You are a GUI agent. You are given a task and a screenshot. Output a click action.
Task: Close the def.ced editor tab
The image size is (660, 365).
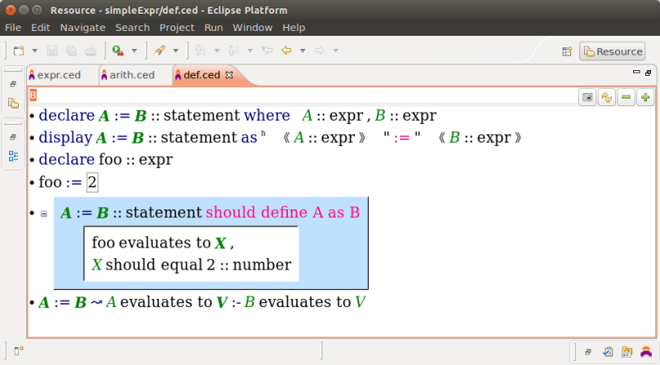(229, 75)
